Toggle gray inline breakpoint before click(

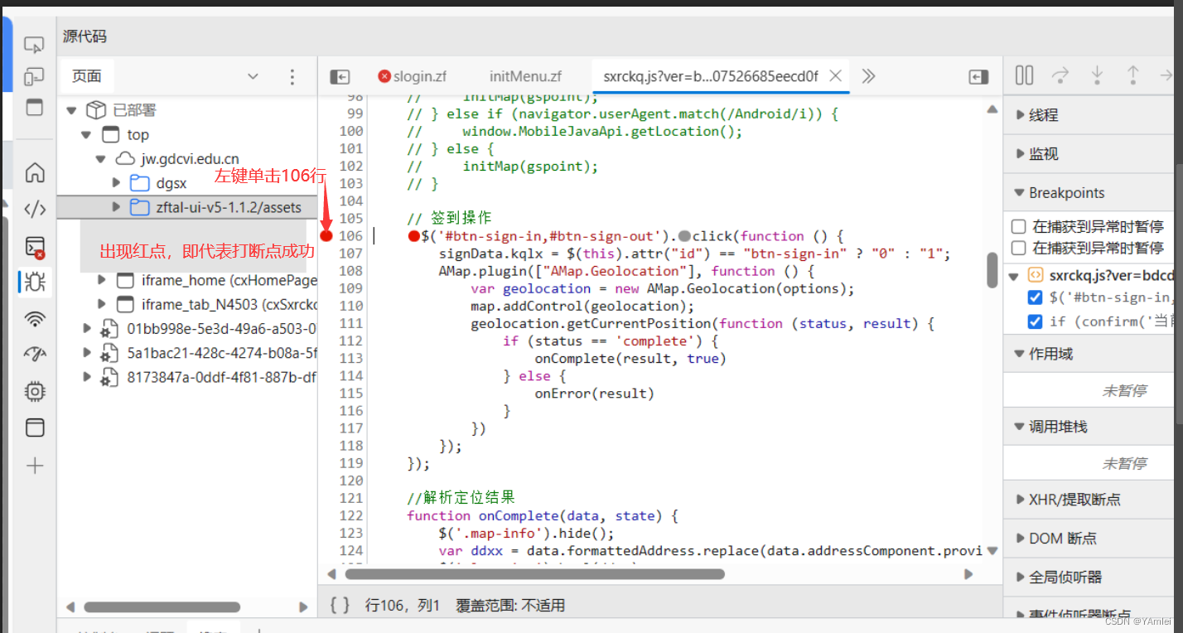click(x=684, y=236)
